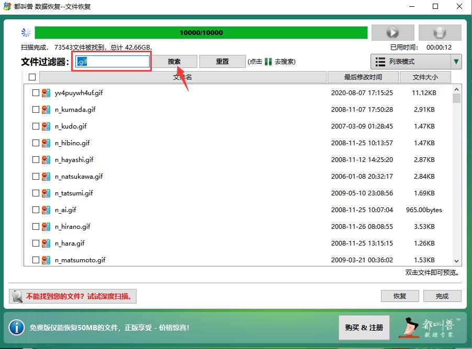
Task: Click the green scan progress bar 10000/10000
Action: (201, 32)
